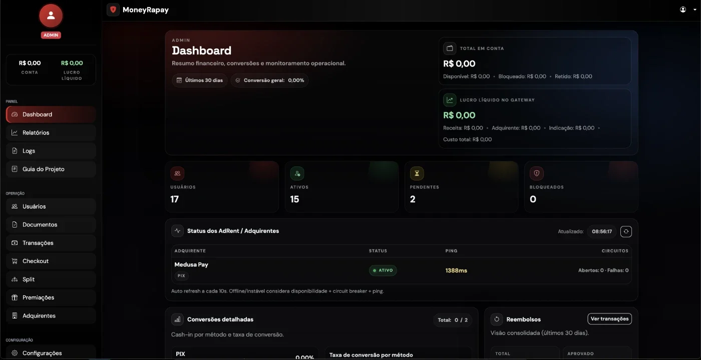Click the Medusa Pay acquirer row
701x360 pixels.
(401, 270)
